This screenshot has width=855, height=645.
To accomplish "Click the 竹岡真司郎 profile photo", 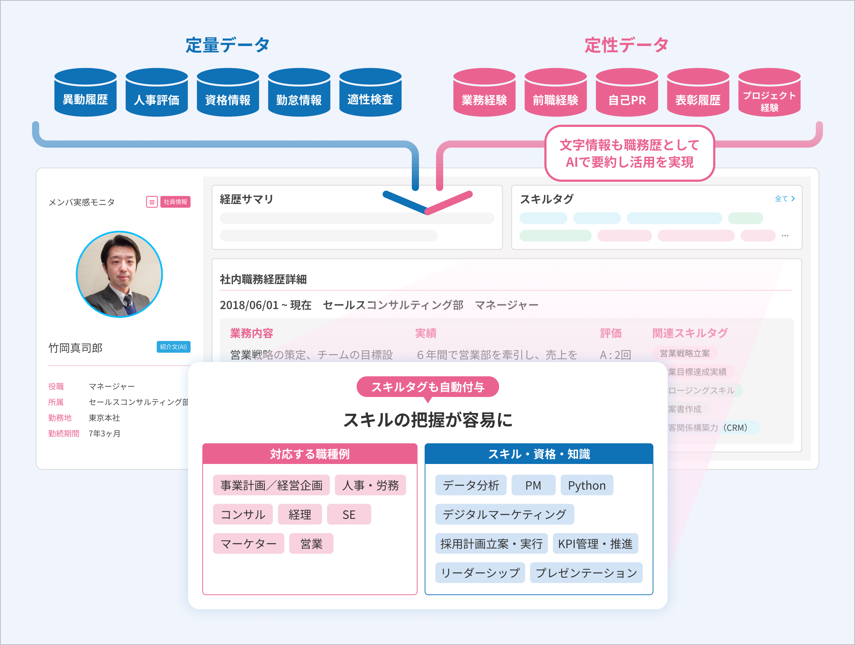I will point(119,274).
